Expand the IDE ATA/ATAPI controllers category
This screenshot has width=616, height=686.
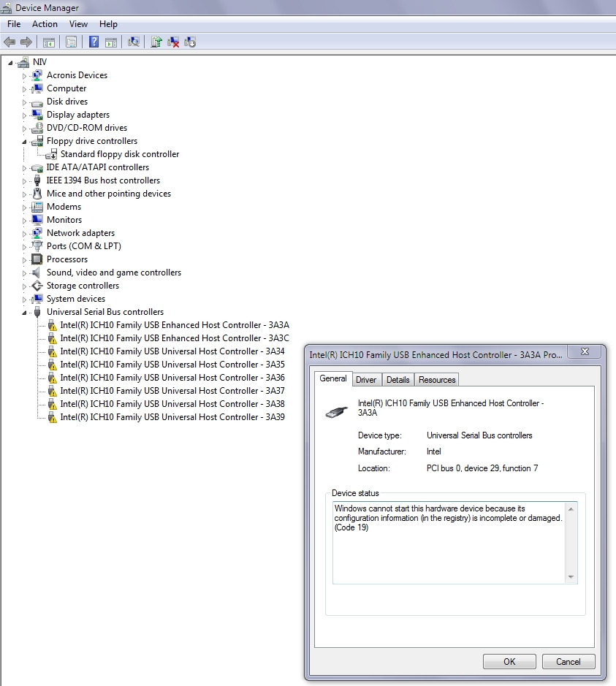point(25,168)
